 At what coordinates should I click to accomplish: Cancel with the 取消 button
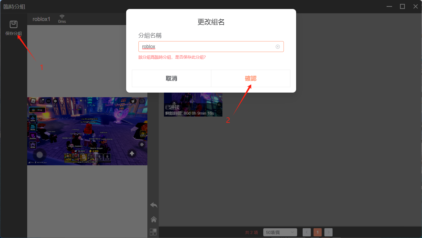[172, 78]
